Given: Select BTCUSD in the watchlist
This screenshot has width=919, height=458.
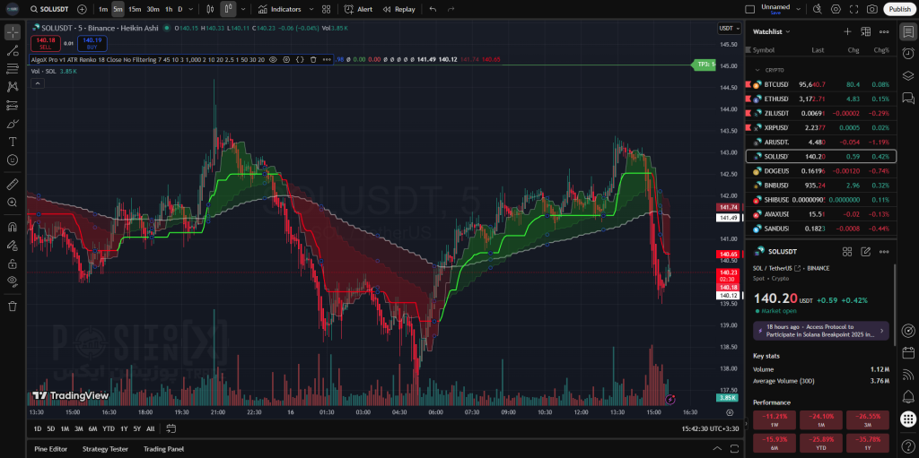Looking at the screenshot, I should (x=820, y=84).
